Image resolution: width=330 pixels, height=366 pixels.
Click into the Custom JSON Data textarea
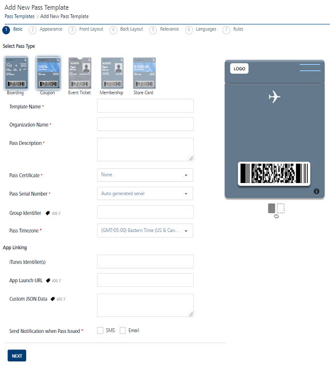[x=145, y=305]
